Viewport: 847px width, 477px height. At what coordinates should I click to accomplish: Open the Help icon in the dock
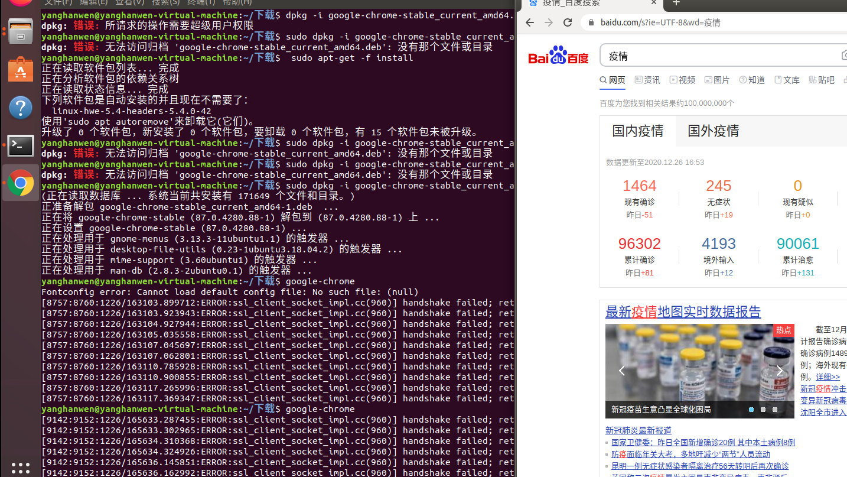tap(21, 108)
